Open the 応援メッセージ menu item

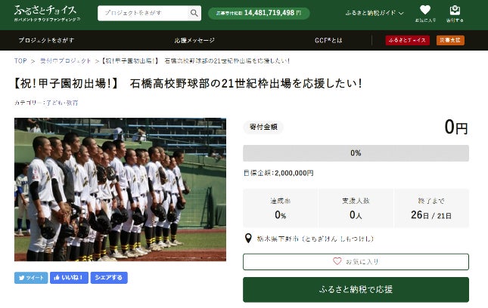(x=194, y=40)
